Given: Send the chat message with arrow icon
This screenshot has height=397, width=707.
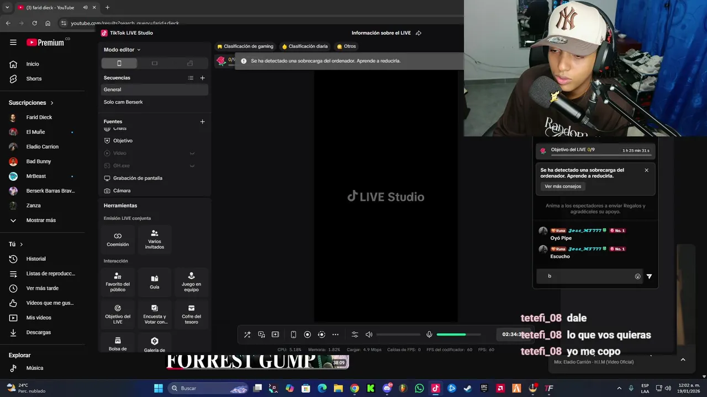Looking at the screenshot, I should click(x=649, y=277).
